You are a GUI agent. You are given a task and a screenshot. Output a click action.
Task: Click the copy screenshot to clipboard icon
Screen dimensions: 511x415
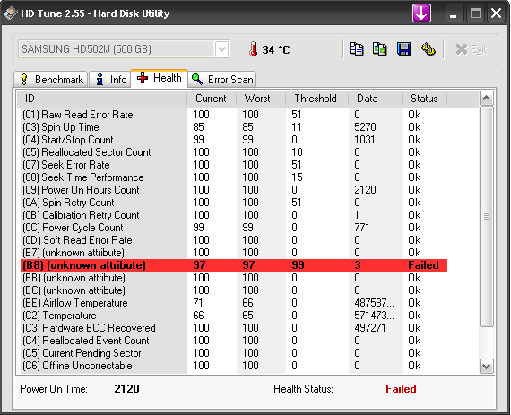(380, 49)
